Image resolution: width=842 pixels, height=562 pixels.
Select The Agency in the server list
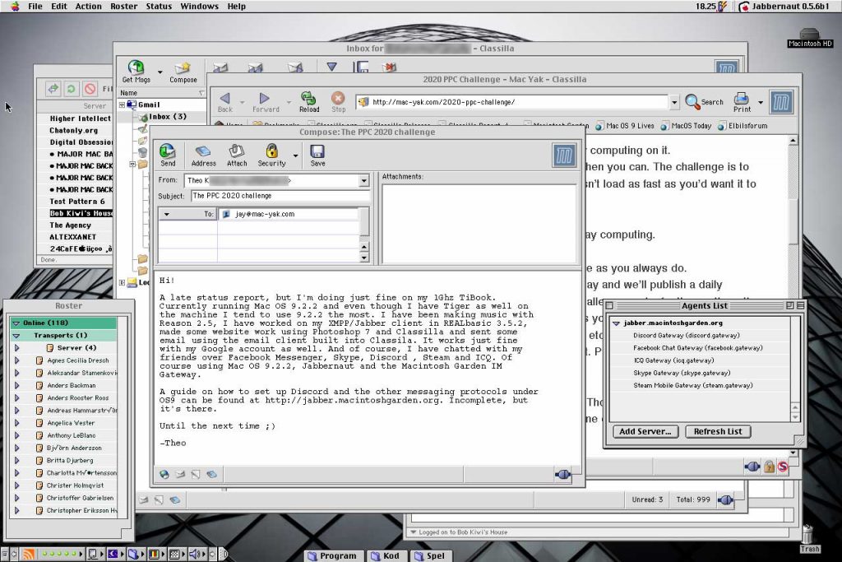coord(71,225)
